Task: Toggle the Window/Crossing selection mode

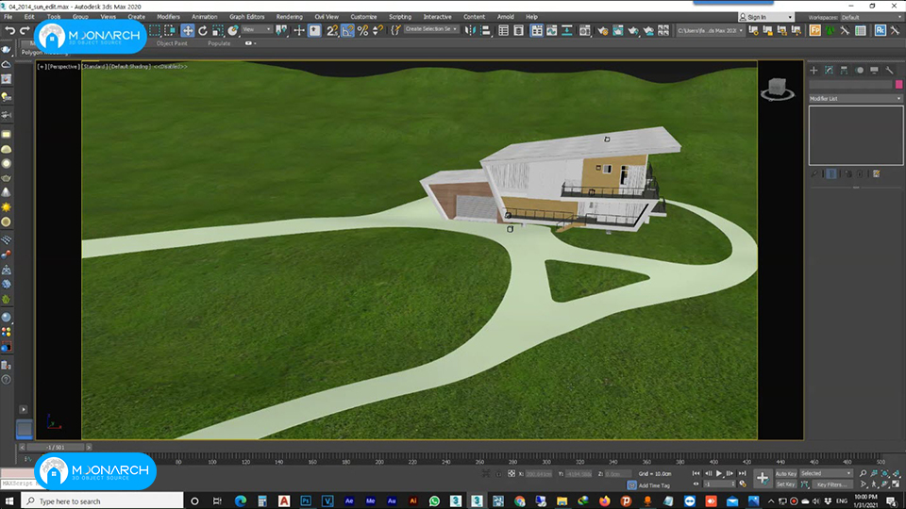Action: 170,30
